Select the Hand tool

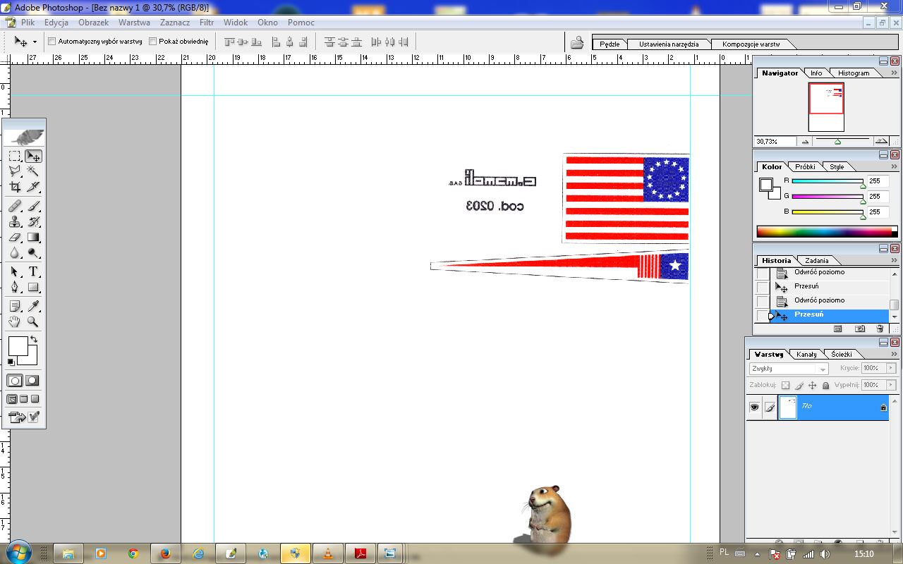click(x=15, y=322)
